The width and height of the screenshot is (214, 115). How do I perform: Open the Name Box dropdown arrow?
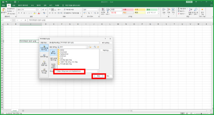tap(11, 20)
